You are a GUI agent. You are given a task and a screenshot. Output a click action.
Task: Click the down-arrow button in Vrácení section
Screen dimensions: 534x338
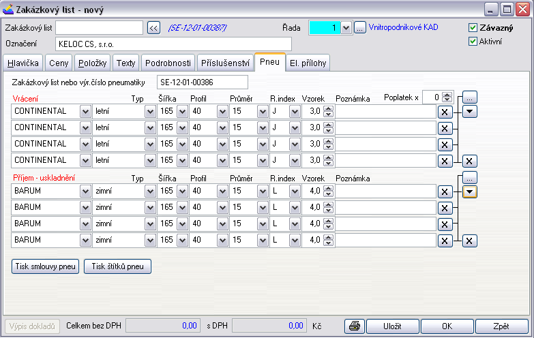469,111
